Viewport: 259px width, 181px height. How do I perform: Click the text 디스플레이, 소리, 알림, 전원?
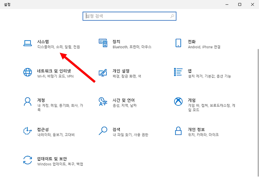(59, 47)
